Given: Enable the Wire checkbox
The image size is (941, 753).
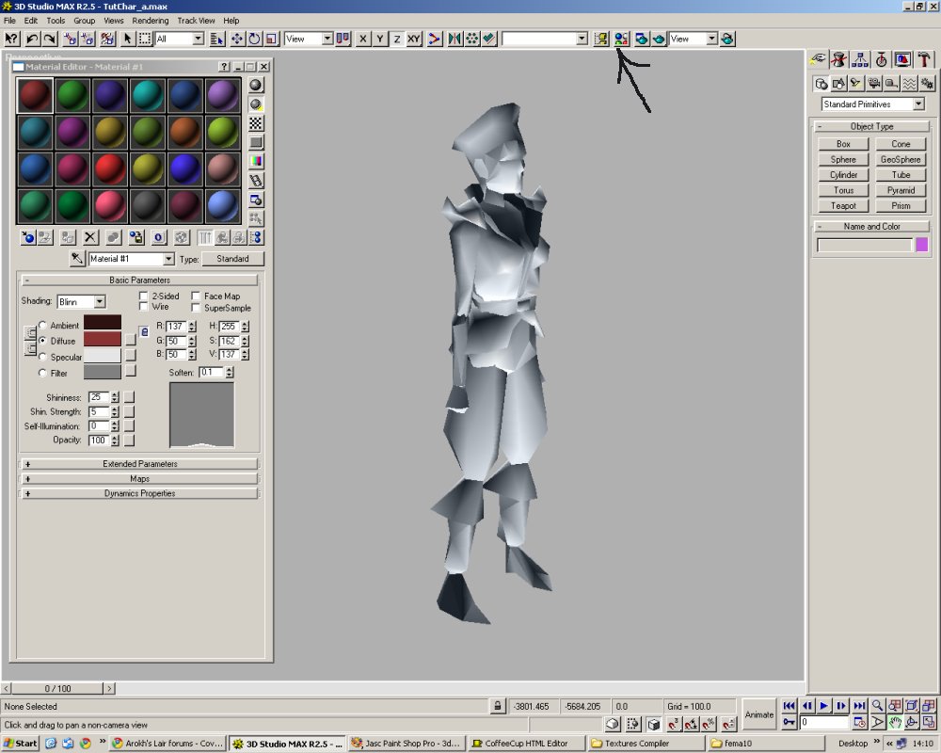Looking at the screenshot, I should (143, 307).
